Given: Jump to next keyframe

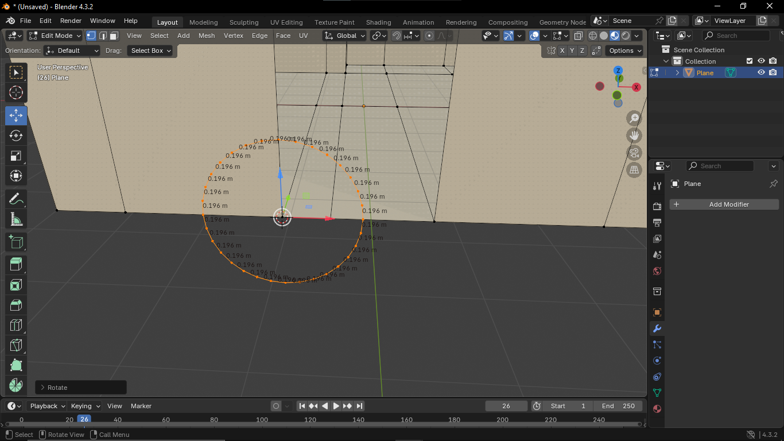Looking at the screenshot, I should coord(348,406).
